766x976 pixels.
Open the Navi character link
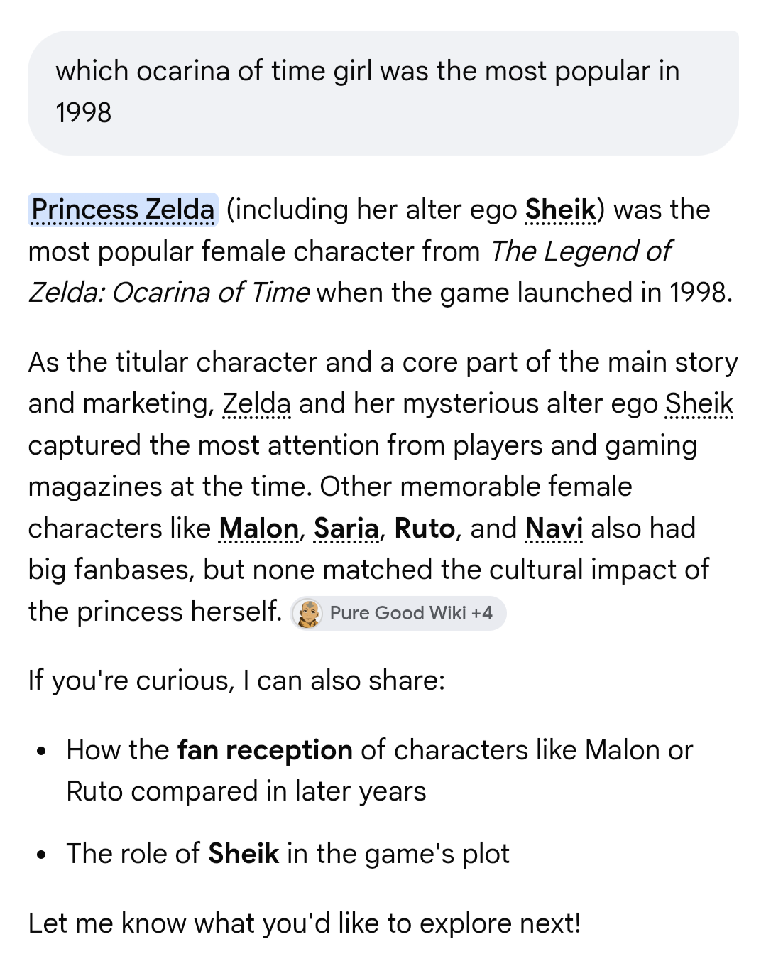pyautogui.click(x=554, y=528)
